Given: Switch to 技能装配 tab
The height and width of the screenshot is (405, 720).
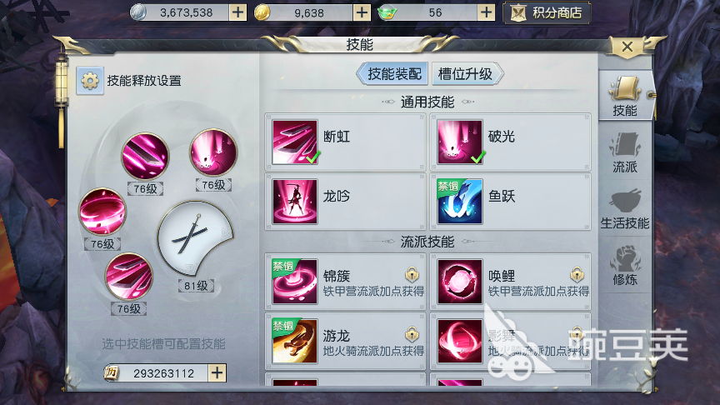Looking at the screenshot, I should click(393, 74).
